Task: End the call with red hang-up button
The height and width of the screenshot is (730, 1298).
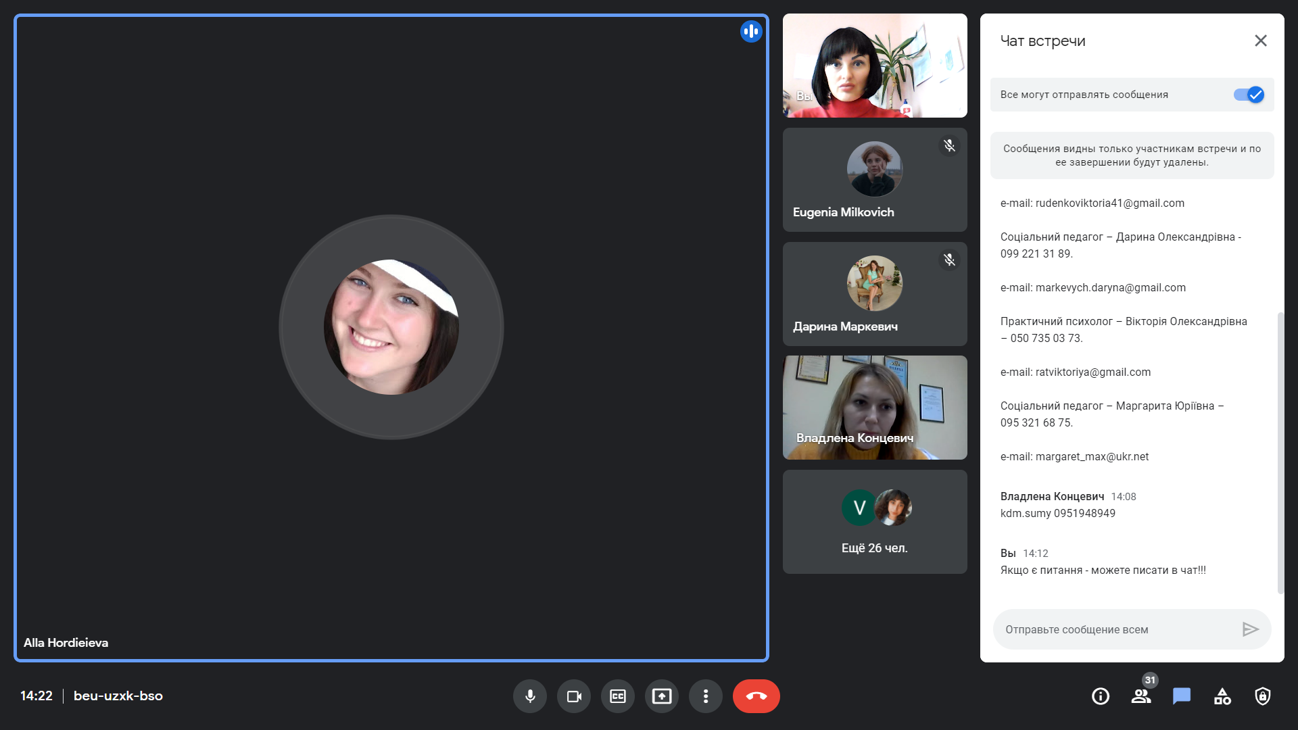Action: click(x=756, y=696)
